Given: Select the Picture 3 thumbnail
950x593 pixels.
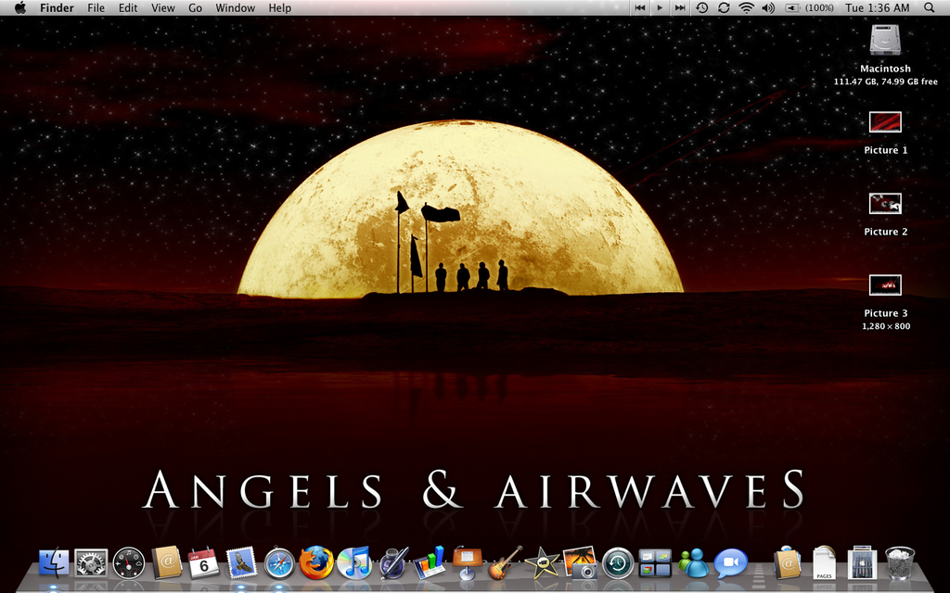Looking at the screenshot, I should click(885, 285).
